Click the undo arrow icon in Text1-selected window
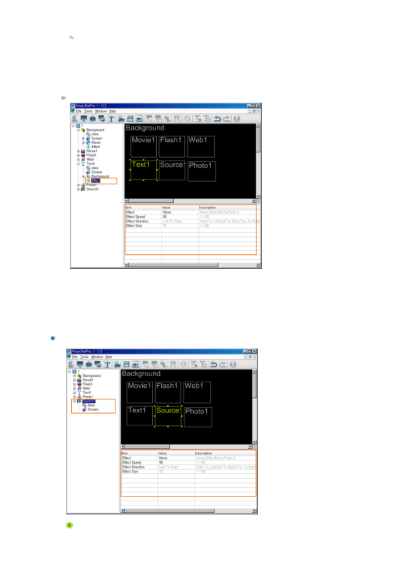Screen dimensions: 405x574 (x=217, y=119)
